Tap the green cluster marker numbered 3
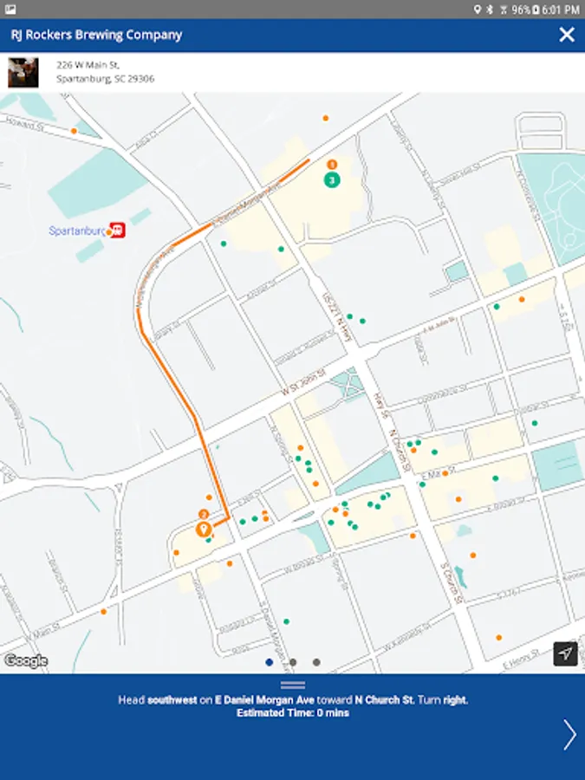Image resolution: width=585 pixels, height=780 pixels. click(x=332, y=179)
